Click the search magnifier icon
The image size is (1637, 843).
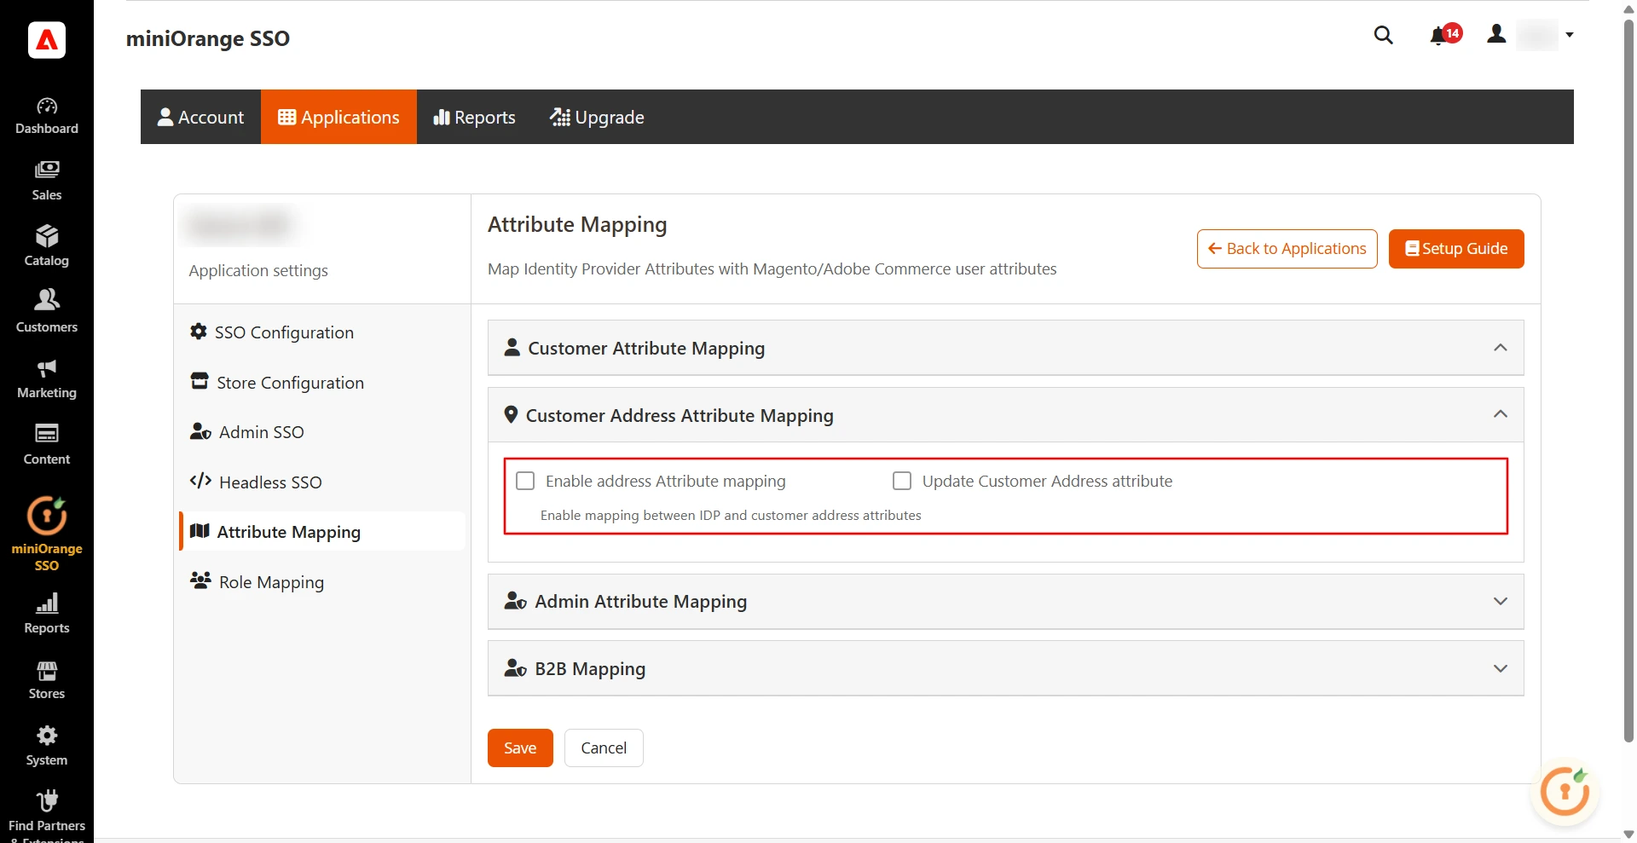[1383, 35]
